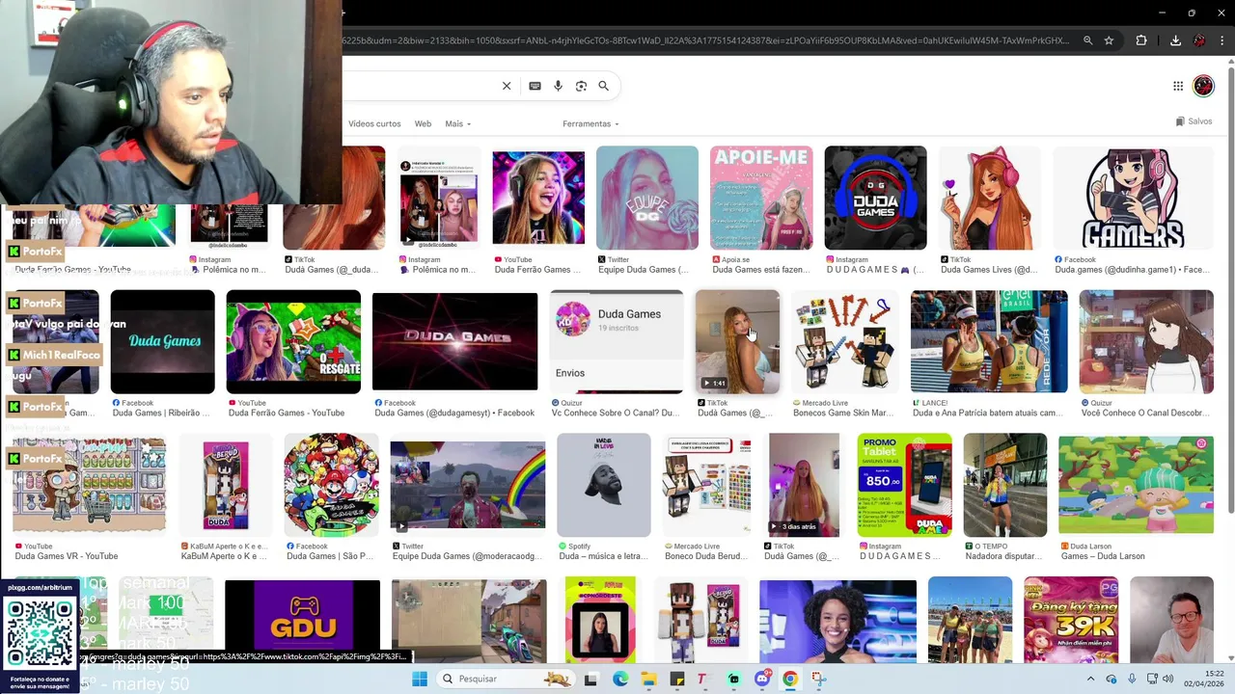1235x694 pixels.
Task: Open the GAMERS cartoon girl logo image
Action: [1133, 198]
